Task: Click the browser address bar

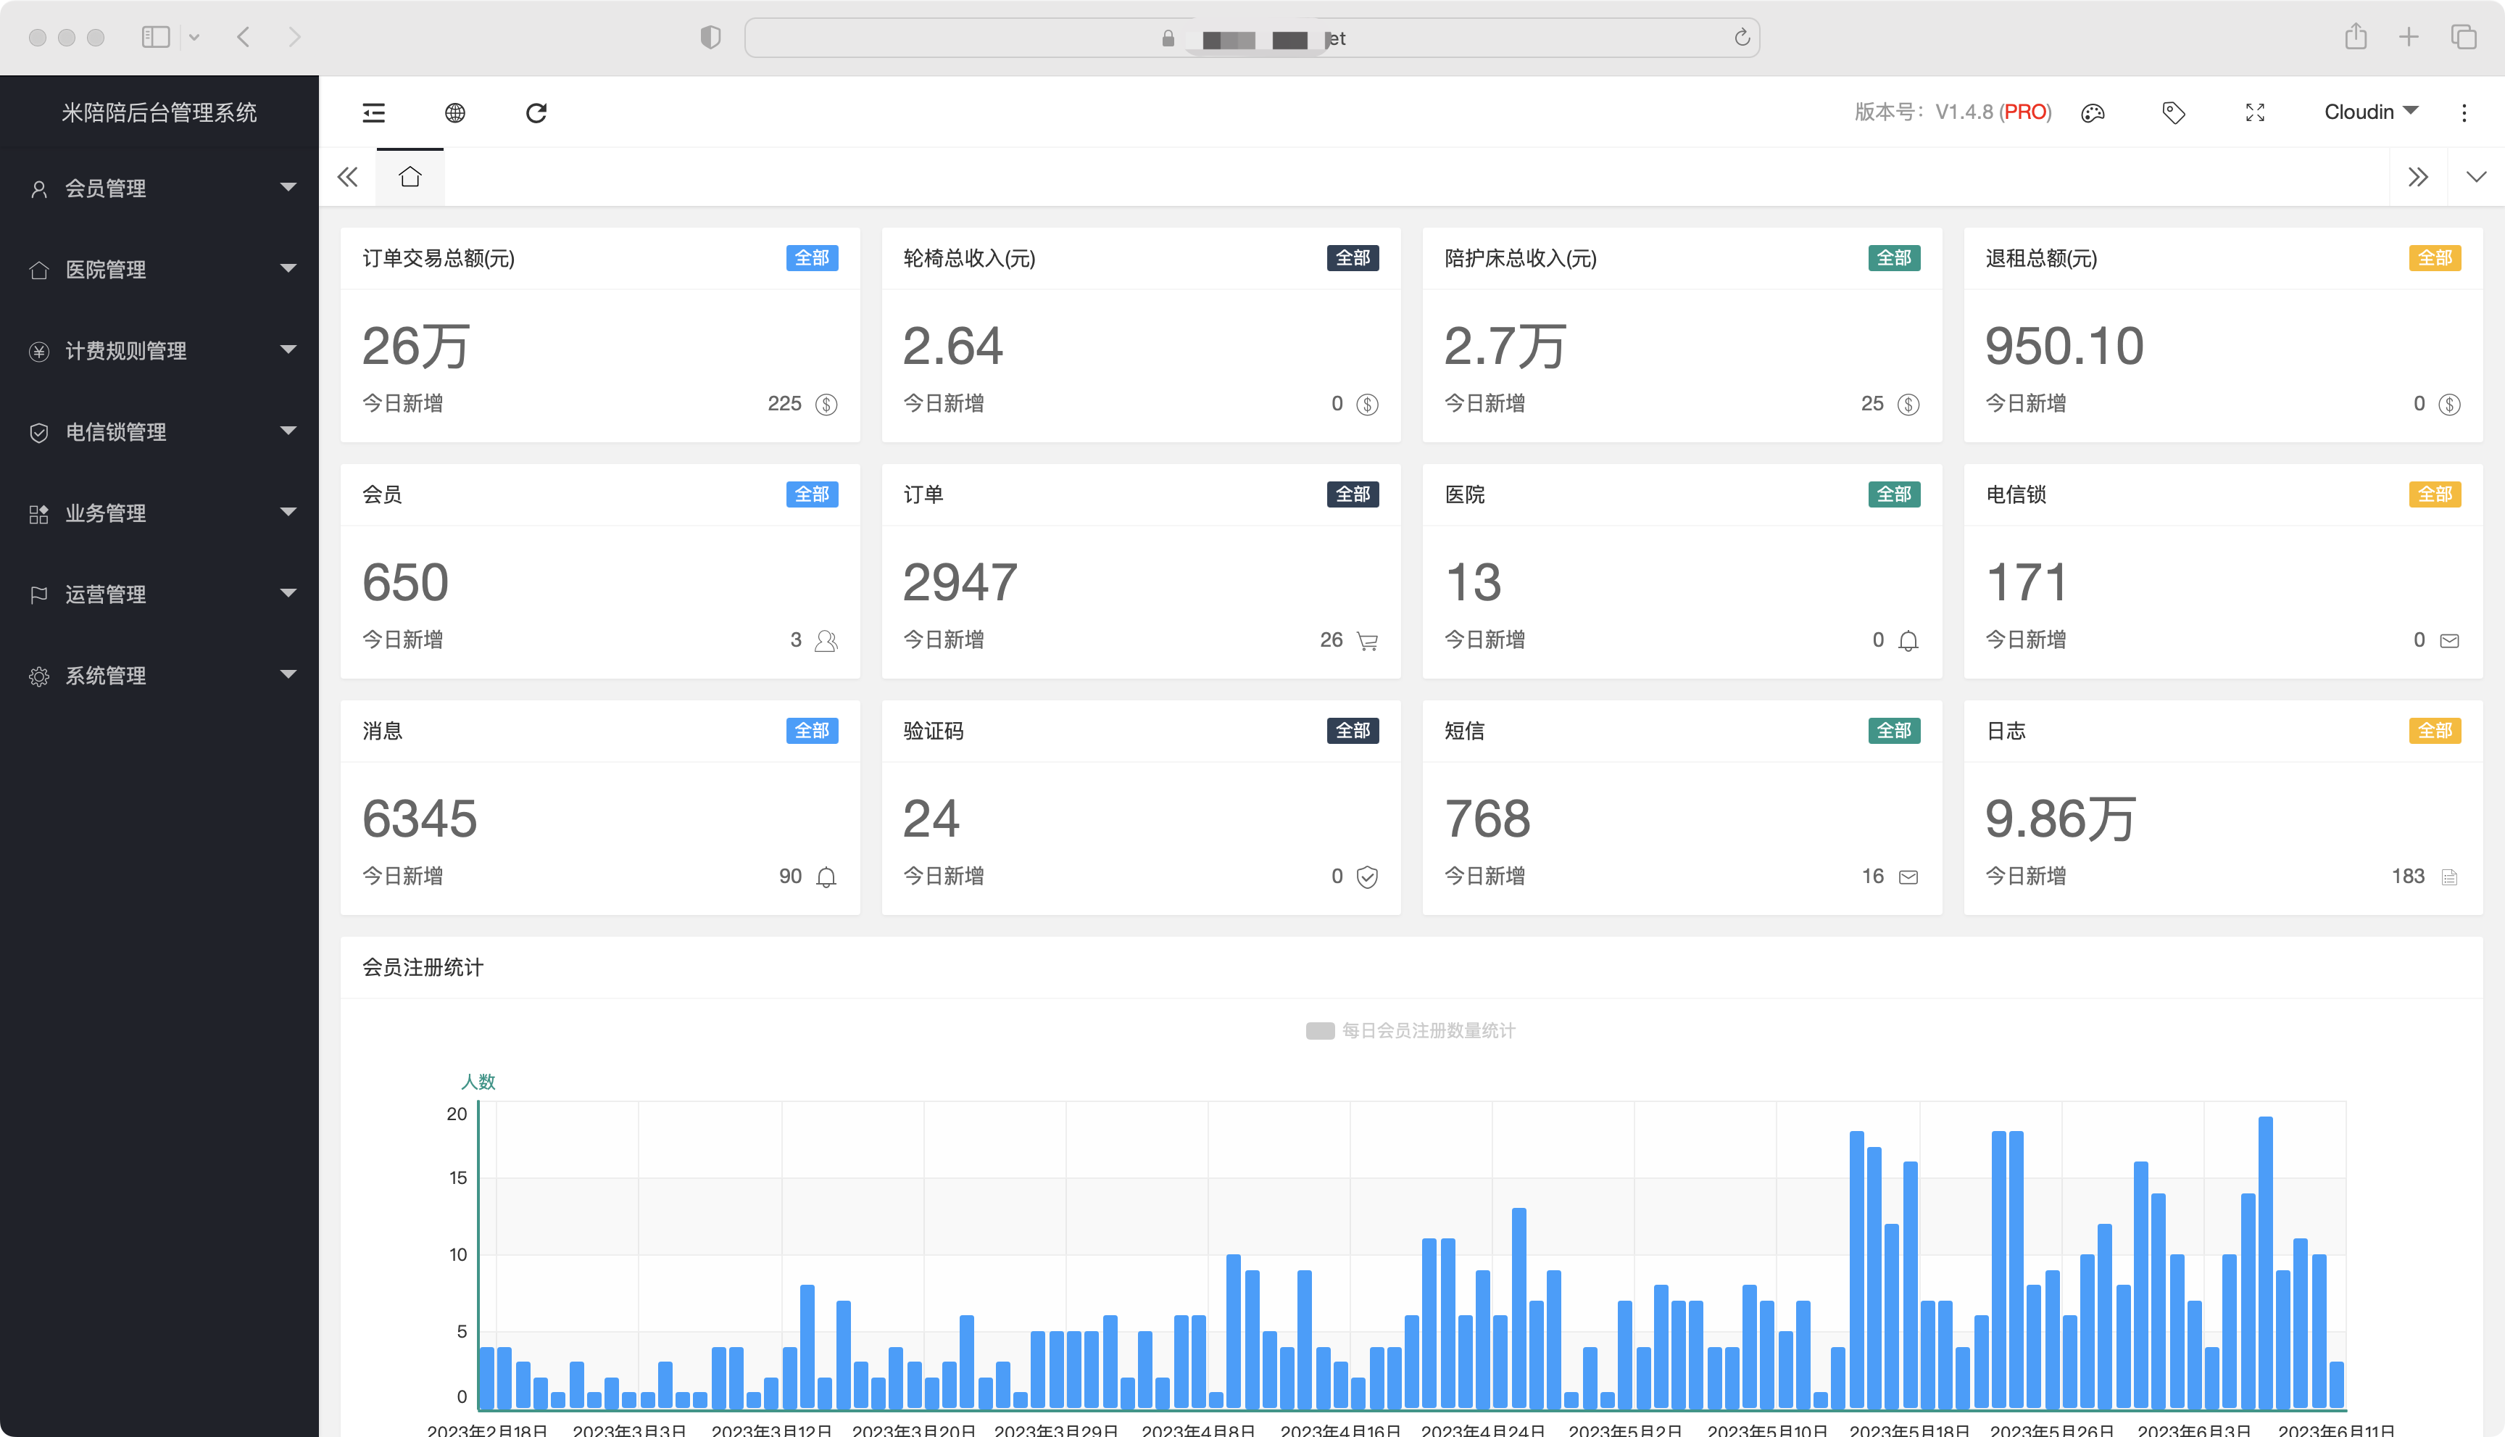Action: coord(1251,38)
